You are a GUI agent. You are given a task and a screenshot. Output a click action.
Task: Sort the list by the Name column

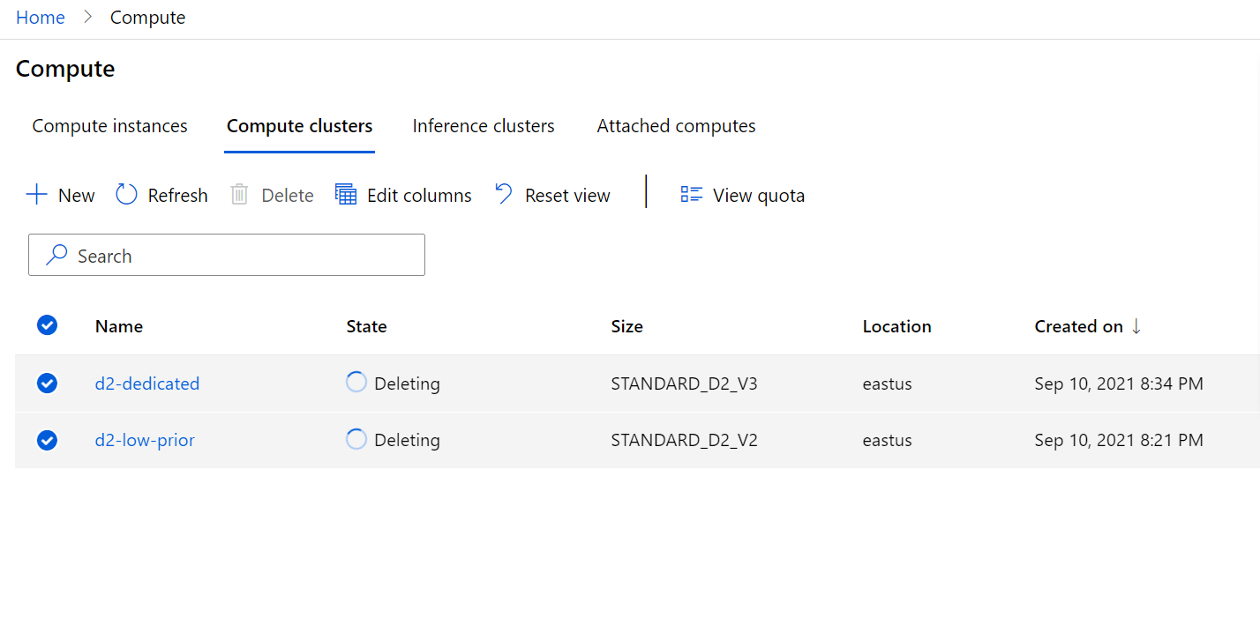pyautogui.click(x=118, y=325)
